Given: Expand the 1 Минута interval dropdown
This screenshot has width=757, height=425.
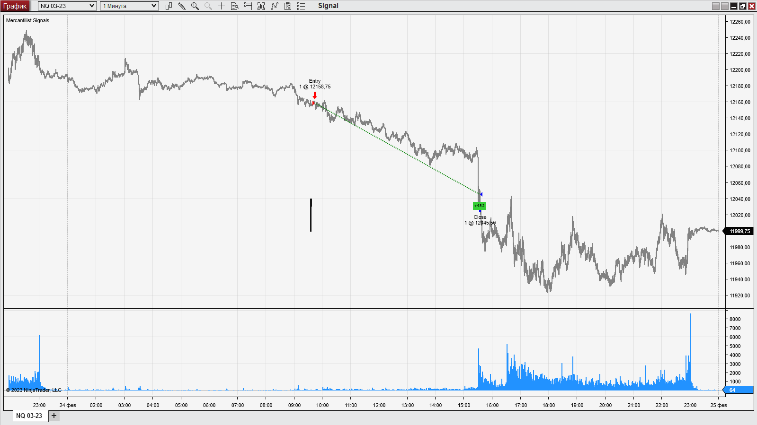Looking at the screenshot, I should [x=129, y=6].
